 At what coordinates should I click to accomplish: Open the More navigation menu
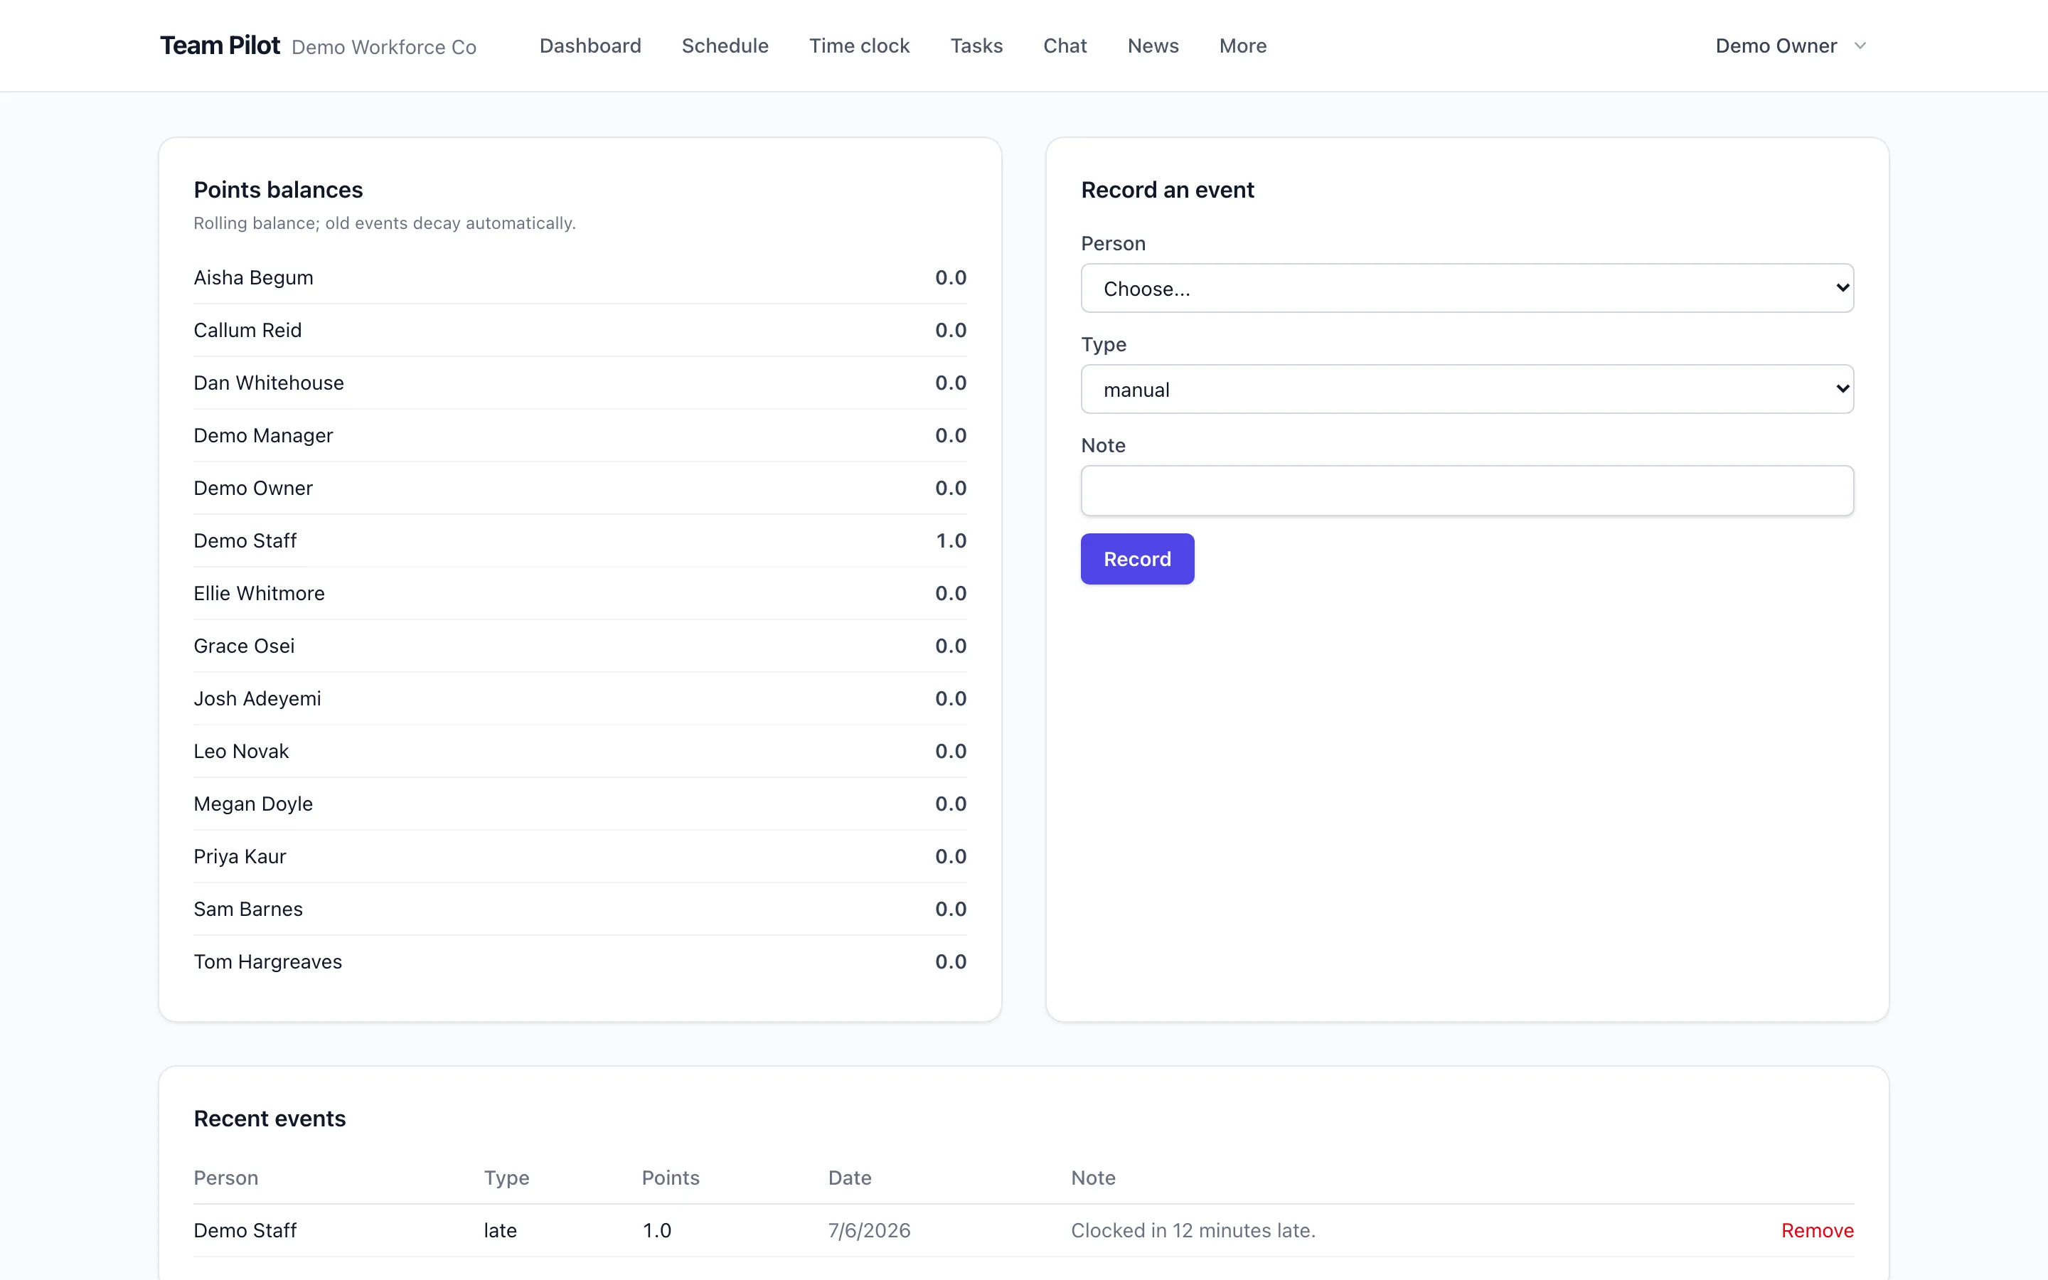1242,46
